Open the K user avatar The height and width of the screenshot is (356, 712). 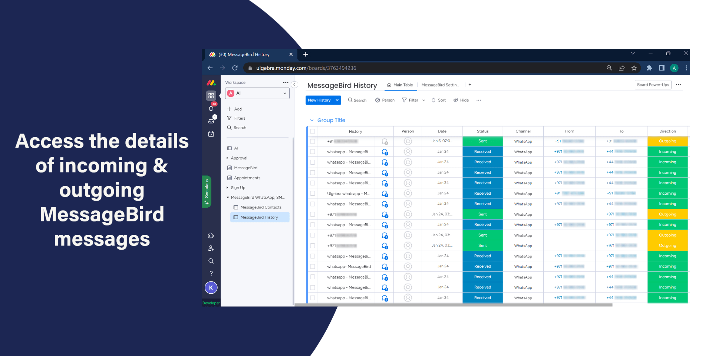pos(211,287)
